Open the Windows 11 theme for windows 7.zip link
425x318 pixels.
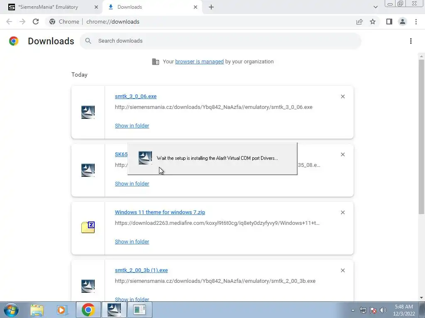[x=160, y=212]
